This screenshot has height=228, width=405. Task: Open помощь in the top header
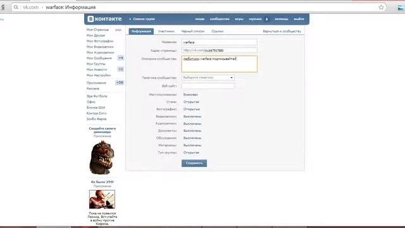281,19
